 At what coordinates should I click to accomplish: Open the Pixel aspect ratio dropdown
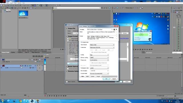click(x=99, y=68)
